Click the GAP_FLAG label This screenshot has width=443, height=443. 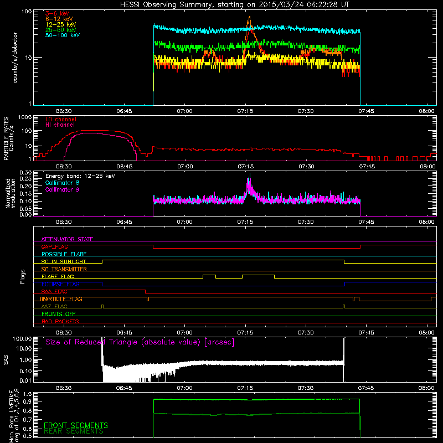click(54, 246)
